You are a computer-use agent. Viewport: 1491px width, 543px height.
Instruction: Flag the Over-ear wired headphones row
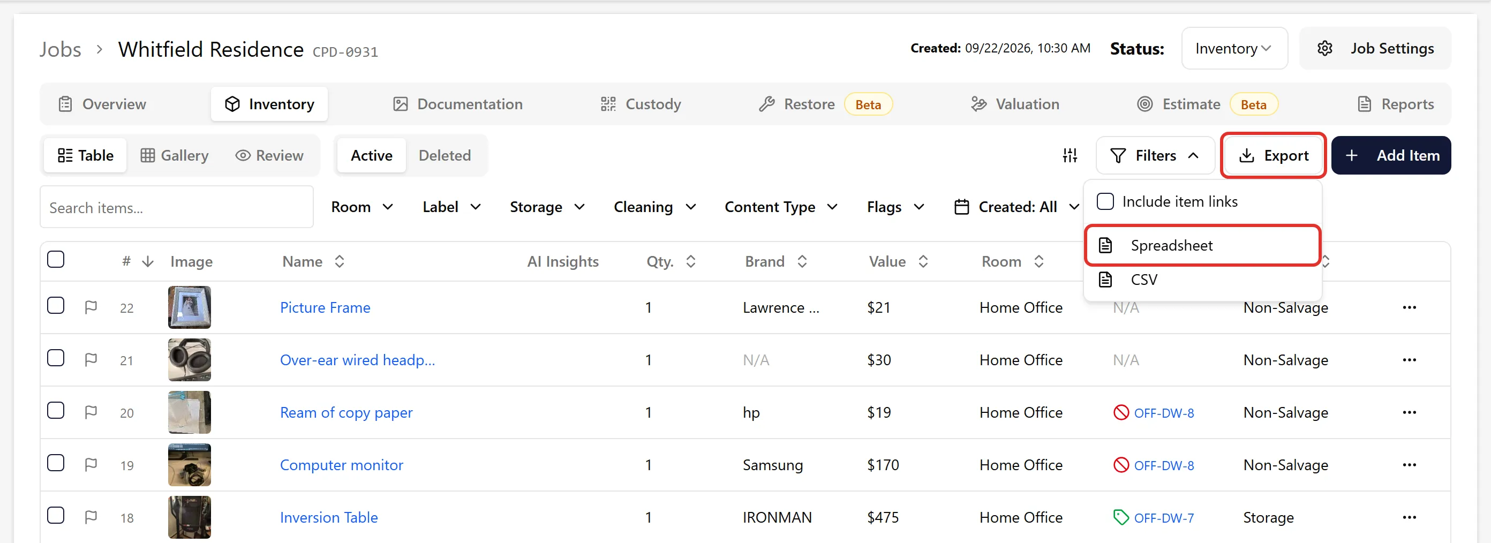coord(91,360)
